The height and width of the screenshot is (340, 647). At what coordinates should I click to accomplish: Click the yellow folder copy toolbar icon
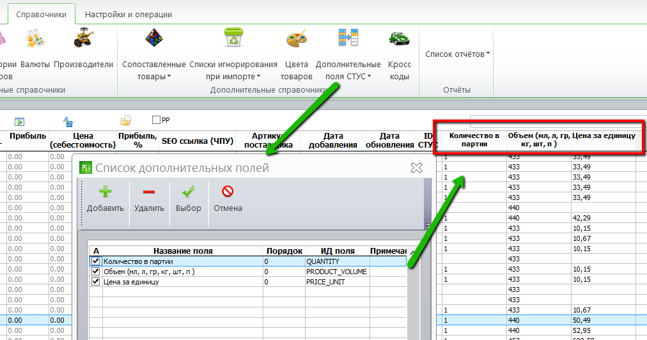point(125,121)
